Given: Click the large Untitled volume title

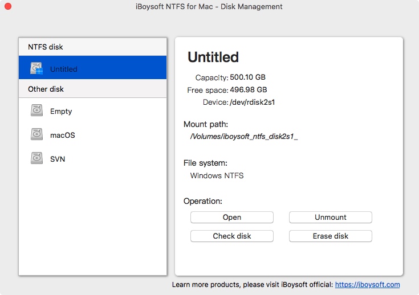Looking at the screenshot, I should (x=213, y=57).
